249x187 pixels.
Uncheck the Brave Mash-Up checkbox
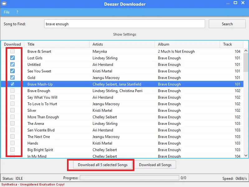pyautogui.click(x=12, y=84)
